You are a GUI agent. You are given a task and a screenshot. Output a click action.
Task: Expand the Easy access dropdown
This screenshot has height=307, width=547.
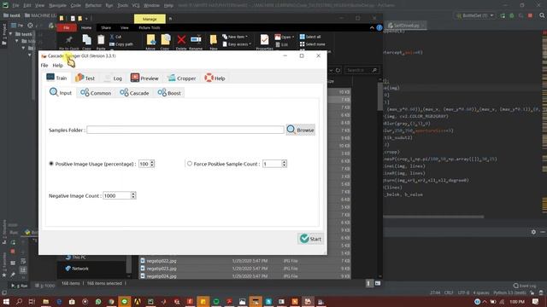(x=237, y=44)
